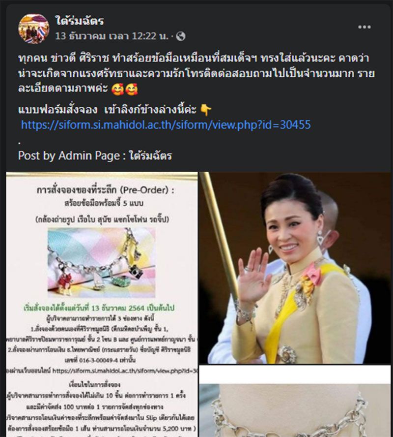This screenshot has height=437, width=393.
Task: Open the ใต้ร่มฉัตร page name link
Action: pos(79,21)
